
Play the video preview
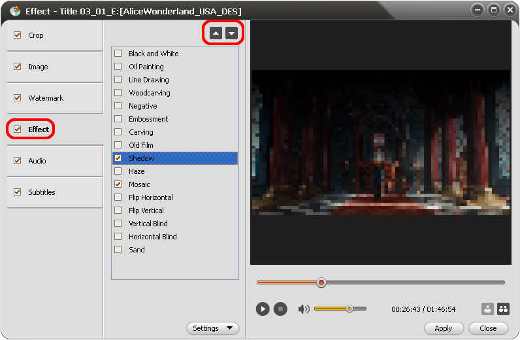263,309
